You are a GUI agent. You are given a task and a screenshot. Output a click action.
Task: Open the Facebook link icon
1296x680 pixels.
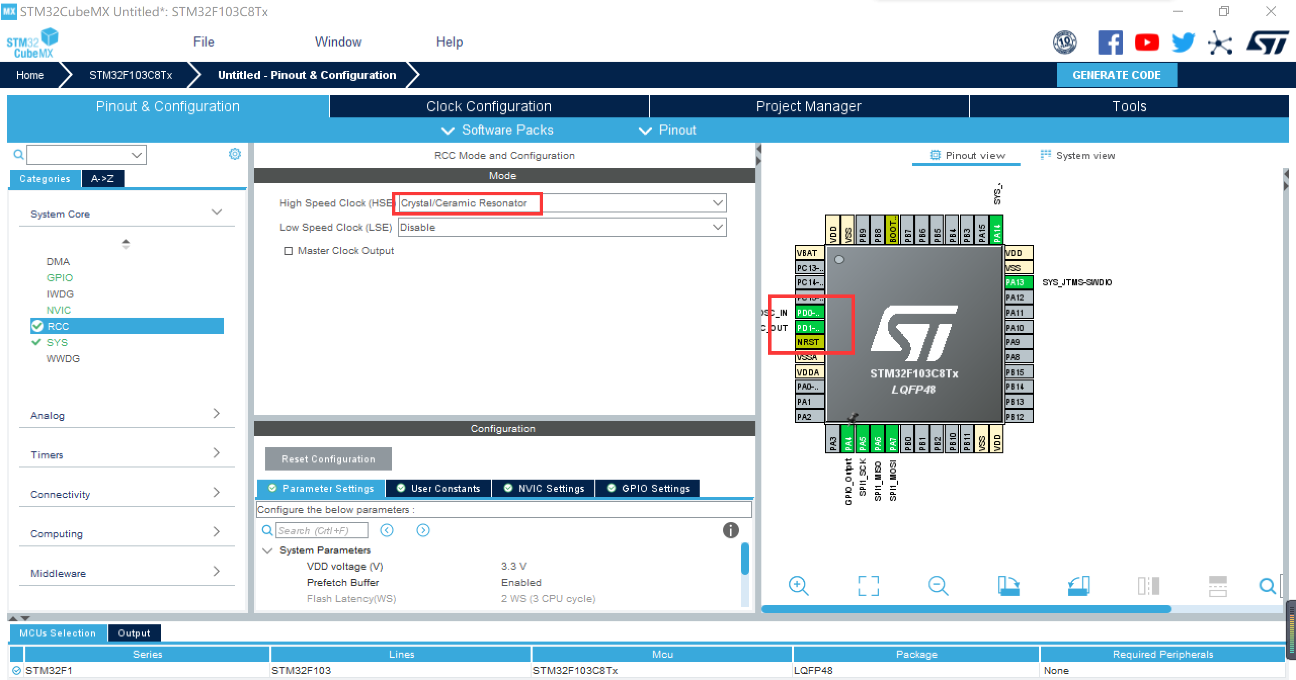click(1110, 42)
